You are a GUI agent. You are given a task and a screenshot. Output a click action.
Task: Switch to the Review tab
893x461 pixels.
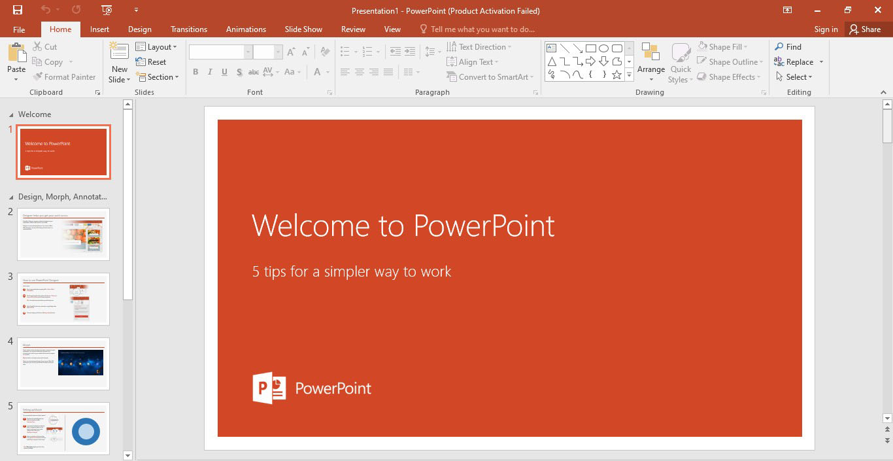click(x=353, y=29)
